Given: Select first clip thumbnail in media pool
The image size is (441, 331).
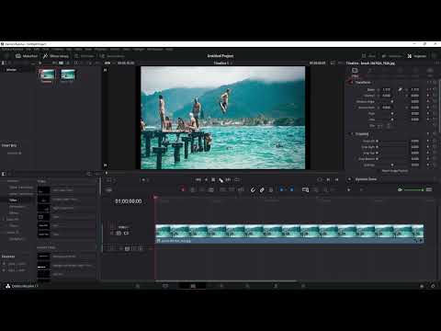Looking at the screenshot, I should tap(47, 75).
